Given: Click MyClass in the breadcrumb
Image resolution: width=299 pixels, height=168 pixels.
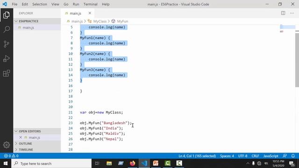Looking at the screenshot, I should click(x=100, y=21).
